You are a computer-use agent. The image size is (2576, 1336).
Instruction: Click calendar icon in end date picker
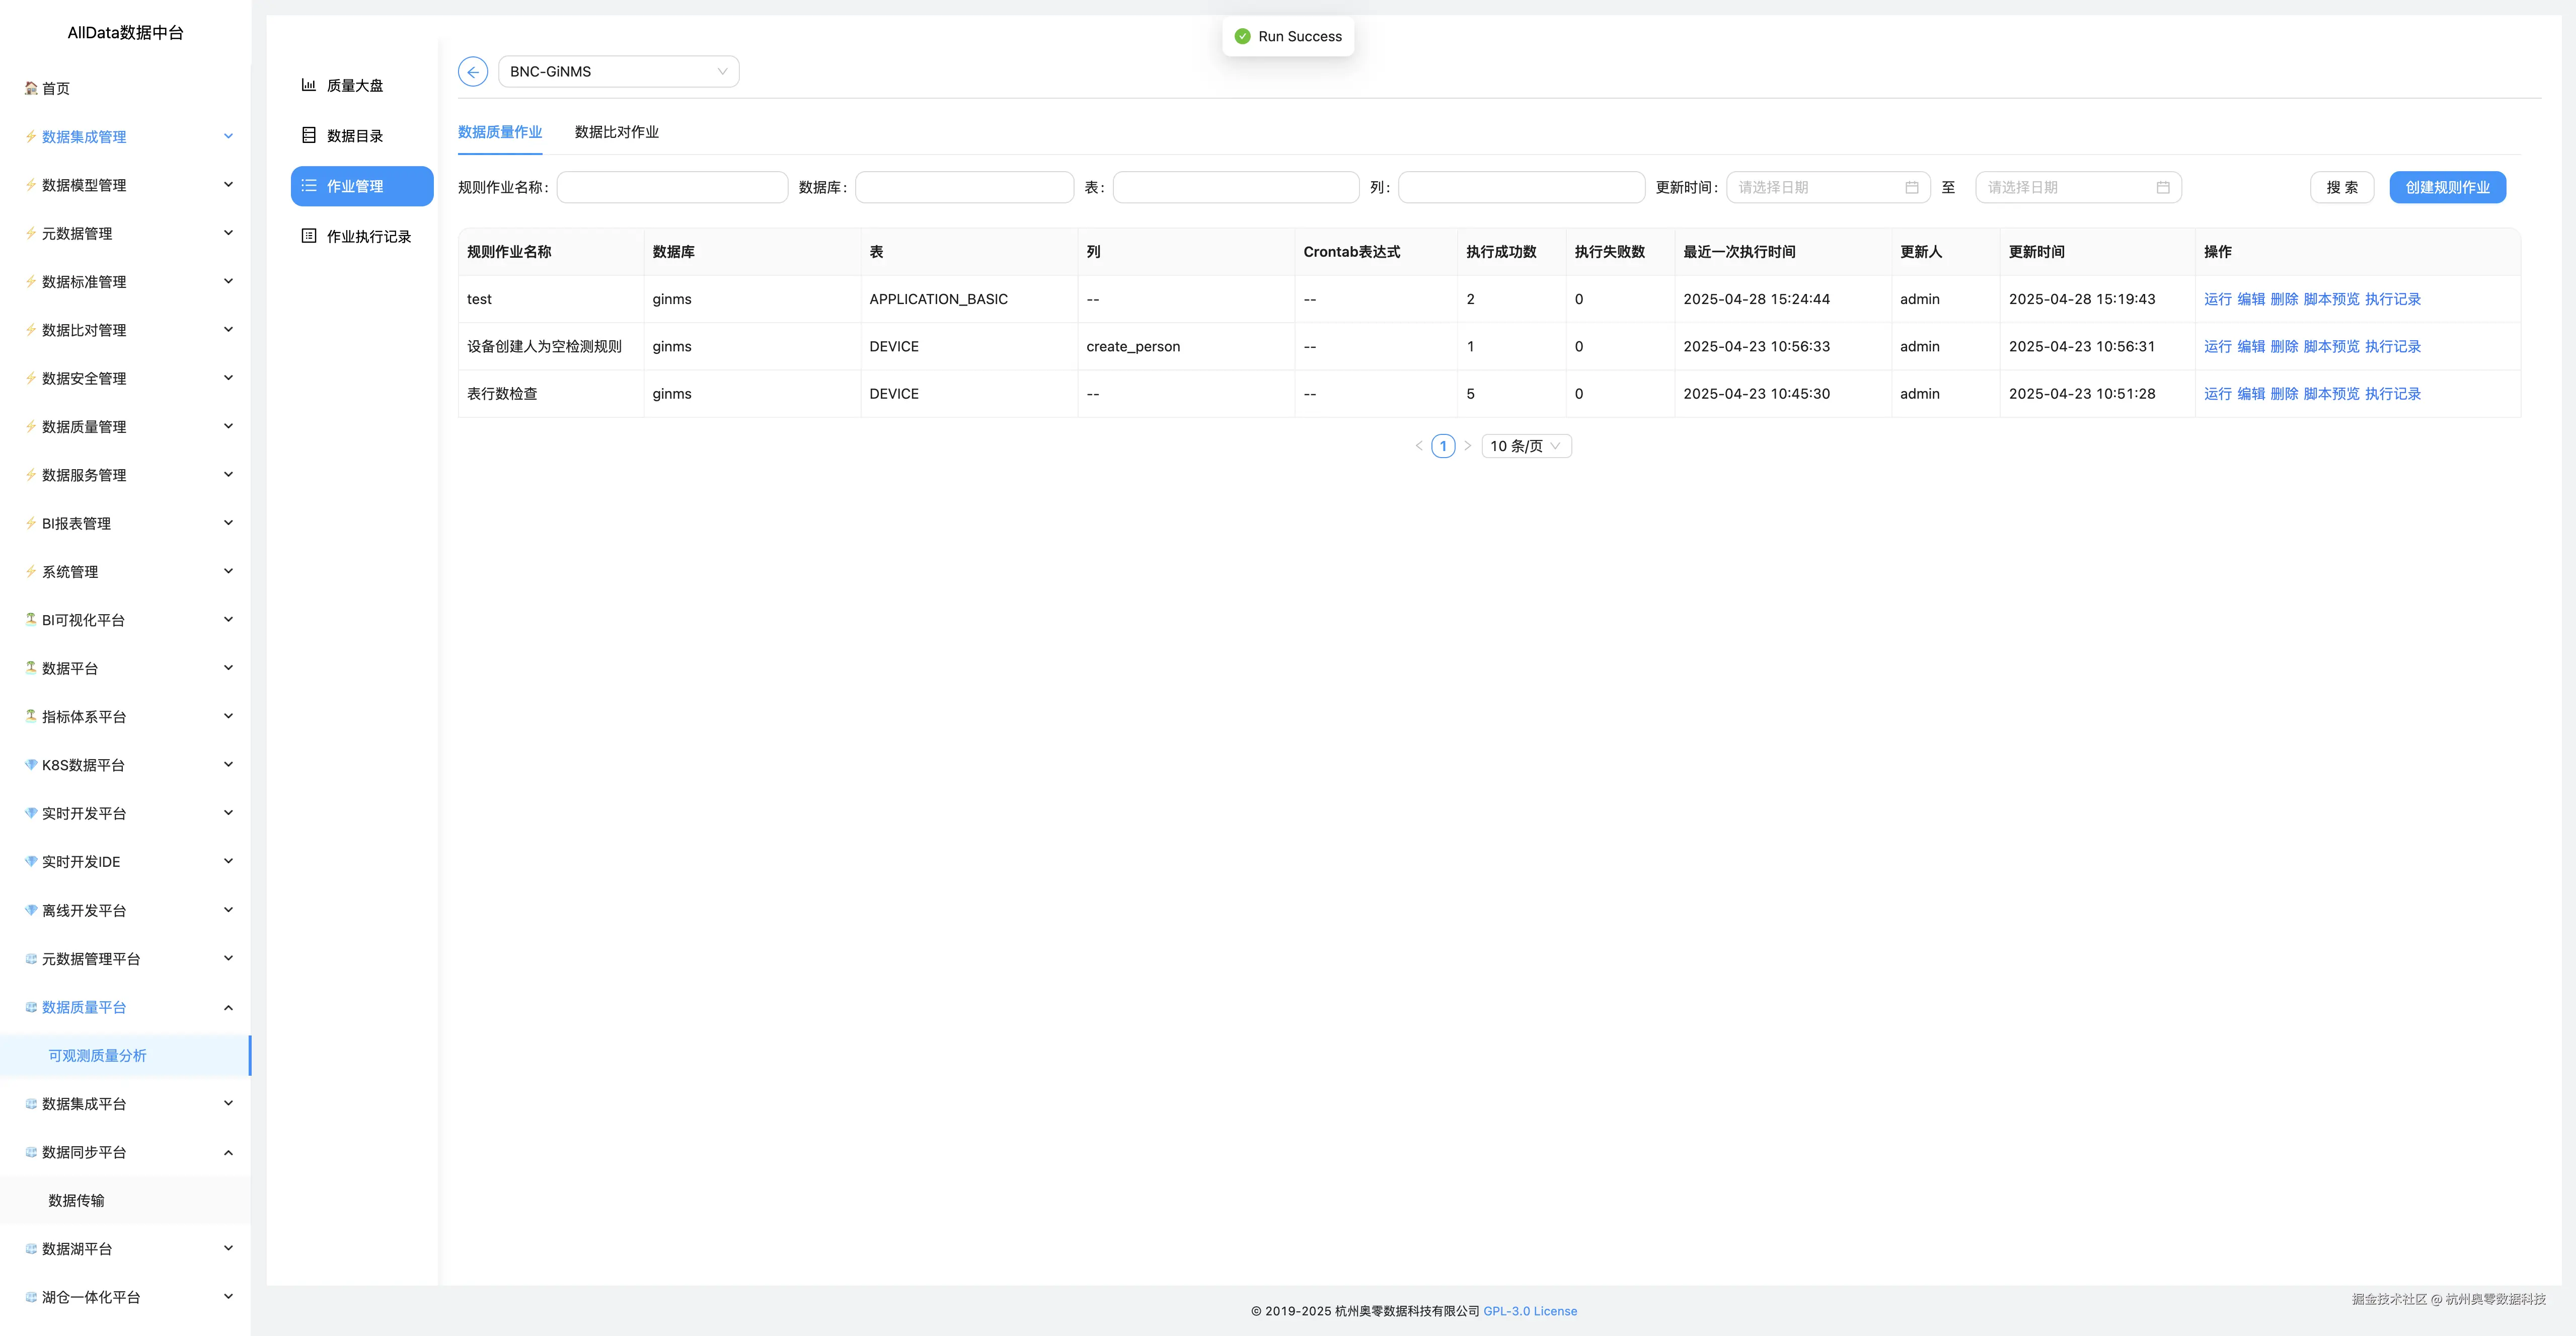coord(2162,188)
